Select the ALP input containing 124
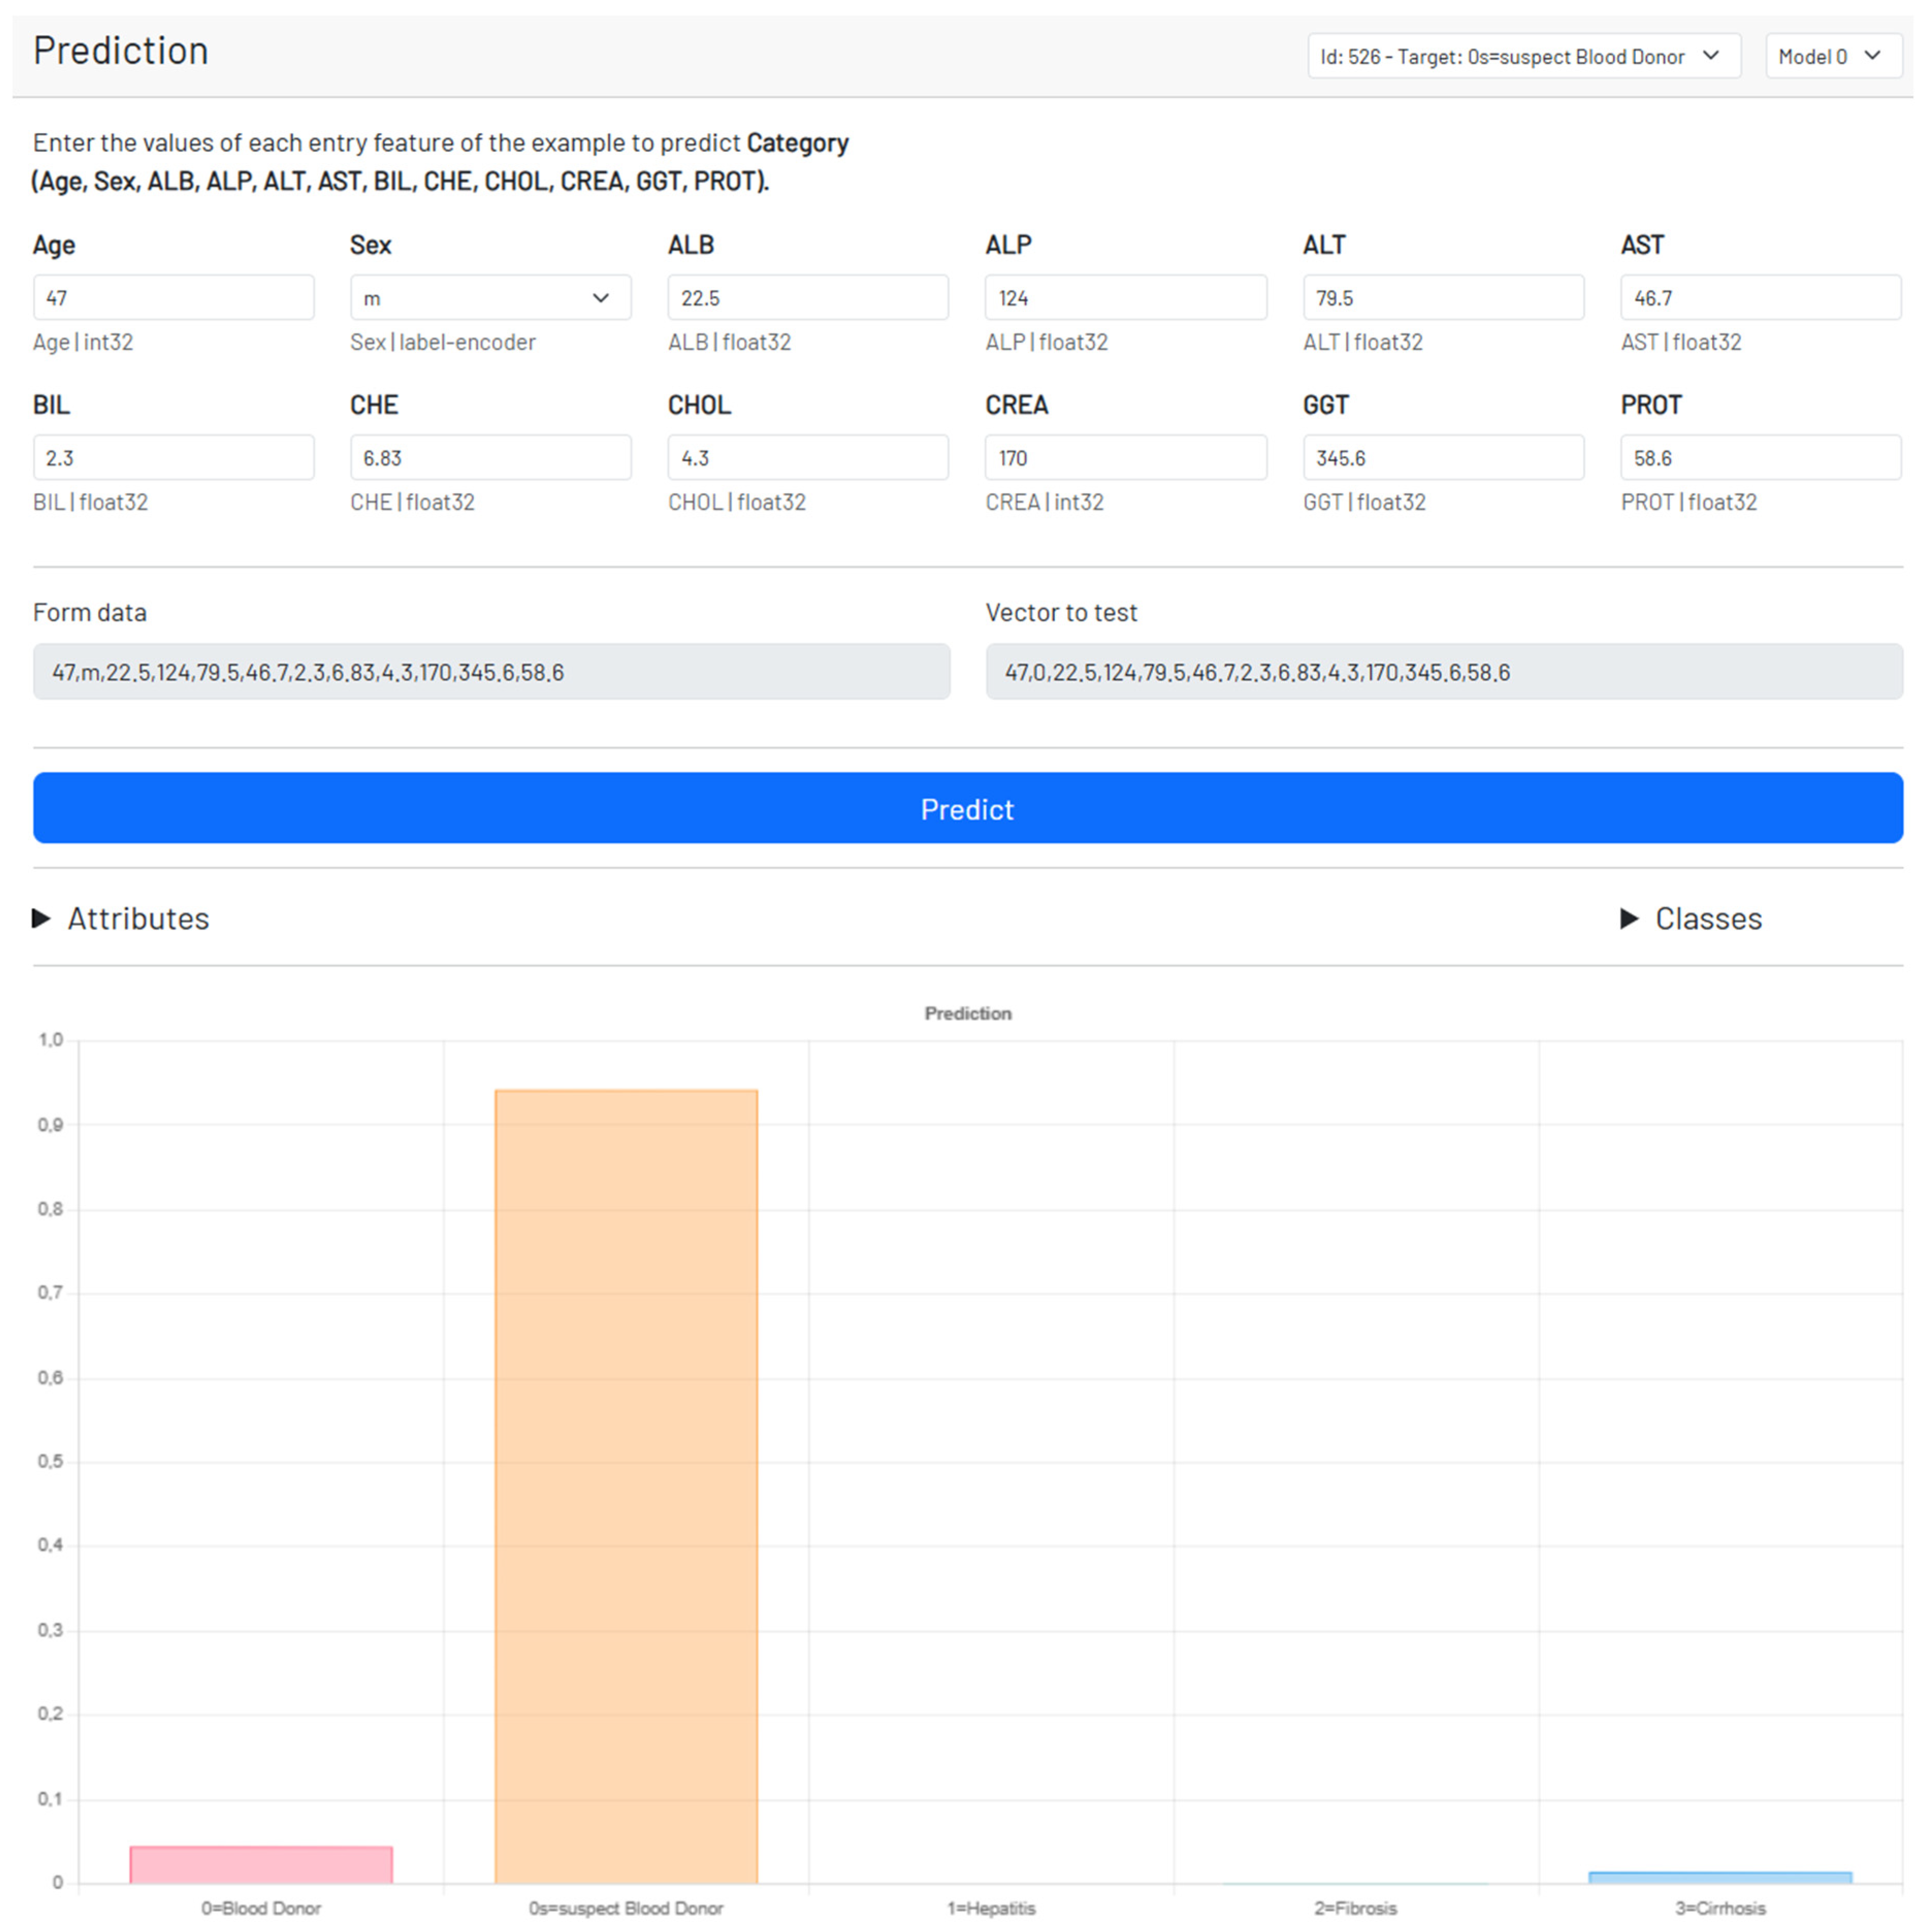Viewport: 1918px width, 1932px height. tap(1125, 298)
